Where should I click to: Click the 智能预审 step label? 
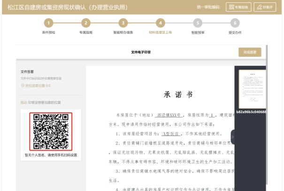[x=197, y=32]
